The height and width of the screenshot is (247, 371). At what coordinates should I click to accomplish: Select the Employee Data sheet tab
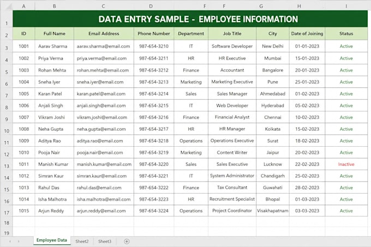(x=52, y=240)
